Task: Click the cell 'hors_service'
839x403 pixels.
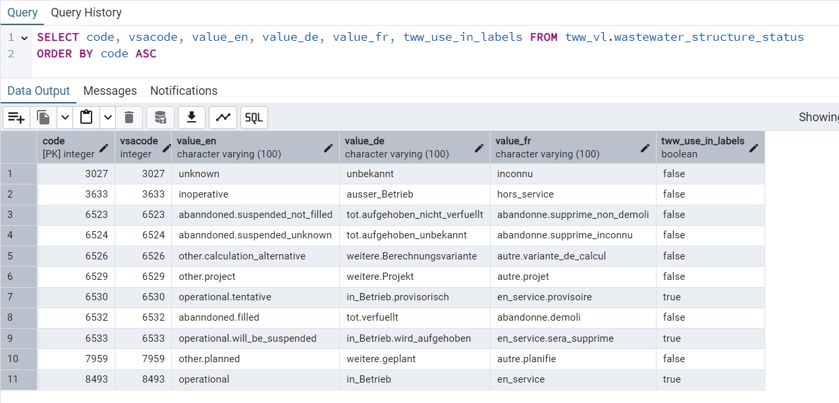Action: (x=573, y=194)
